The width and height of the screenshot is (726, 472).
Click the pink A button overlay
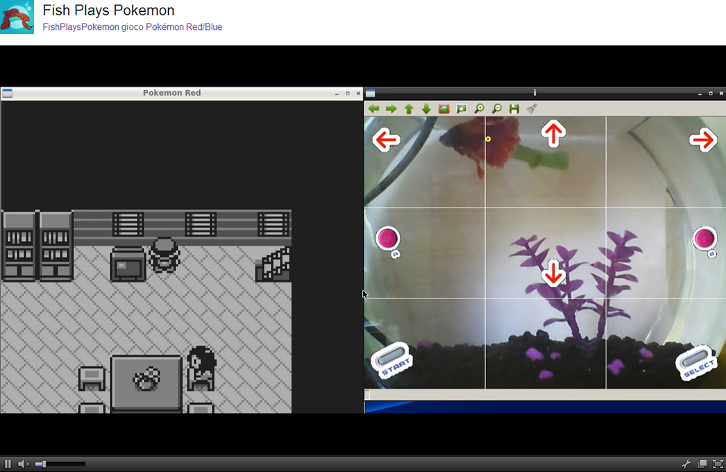pyautogui.click(x=387, y=239)
